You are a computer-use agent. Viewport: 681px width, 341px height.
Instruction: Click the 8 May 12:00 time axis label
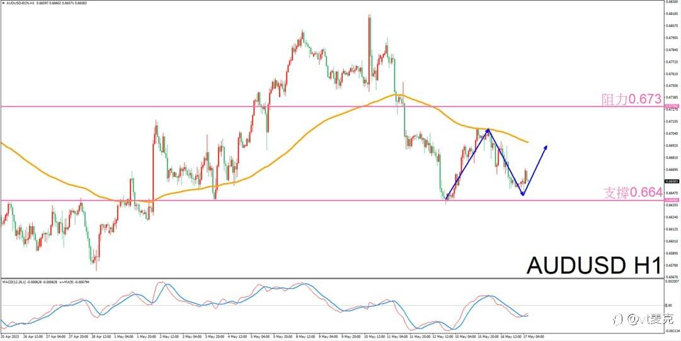(307, 336)
